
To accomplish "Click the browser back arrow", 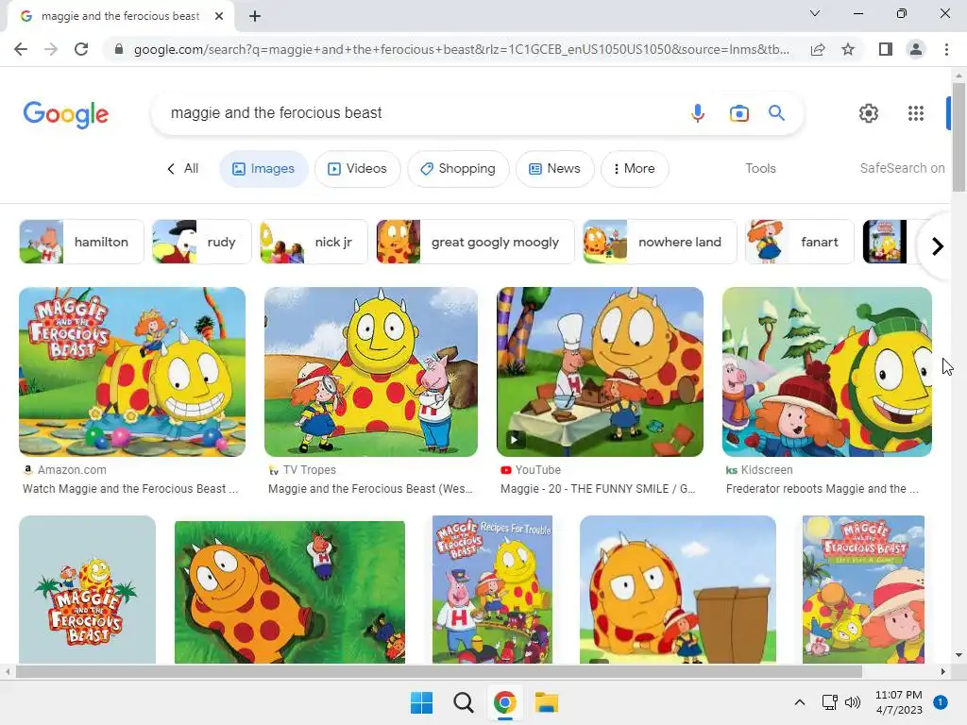I will (x=21, y=49).
